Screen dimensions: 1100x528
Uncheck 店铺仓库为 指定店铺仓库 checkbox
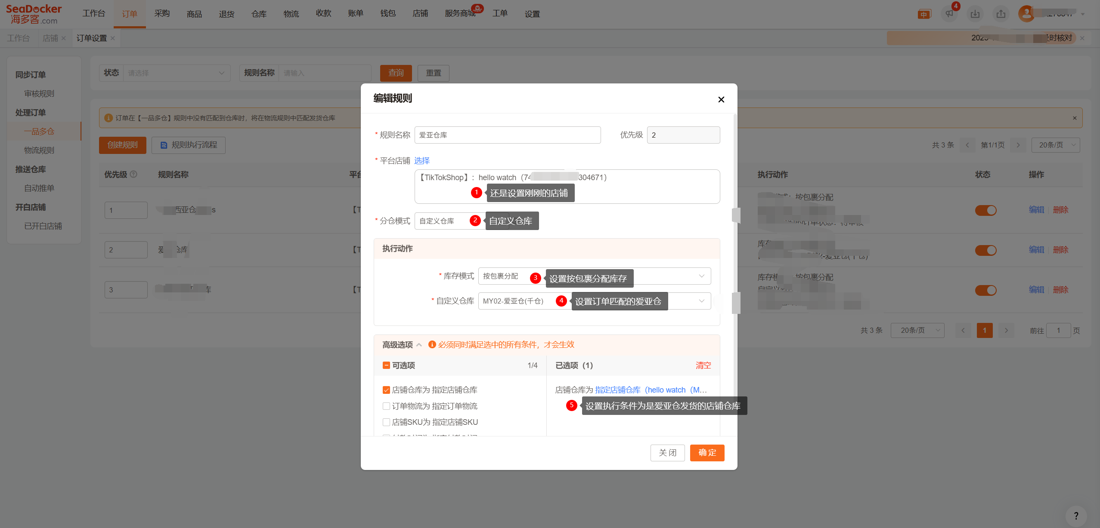[x=386, y=390]
